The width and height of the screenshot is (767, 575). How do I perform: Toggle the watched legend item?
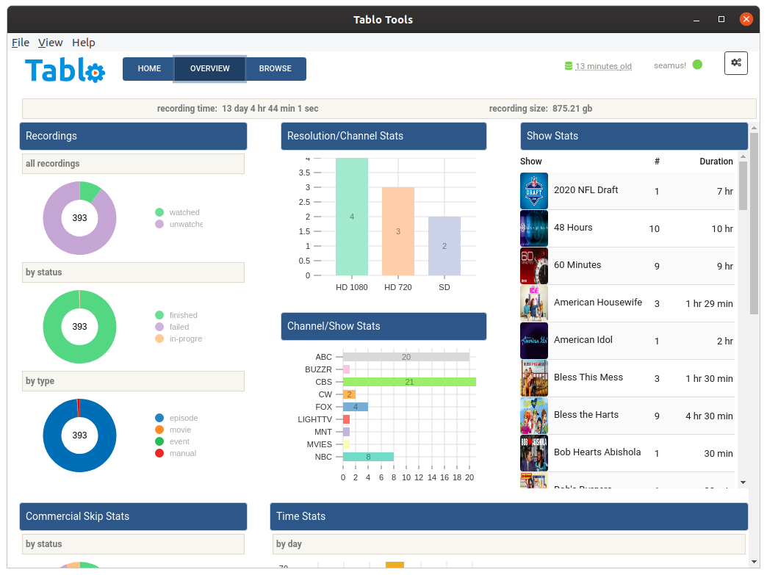(178, 212)
